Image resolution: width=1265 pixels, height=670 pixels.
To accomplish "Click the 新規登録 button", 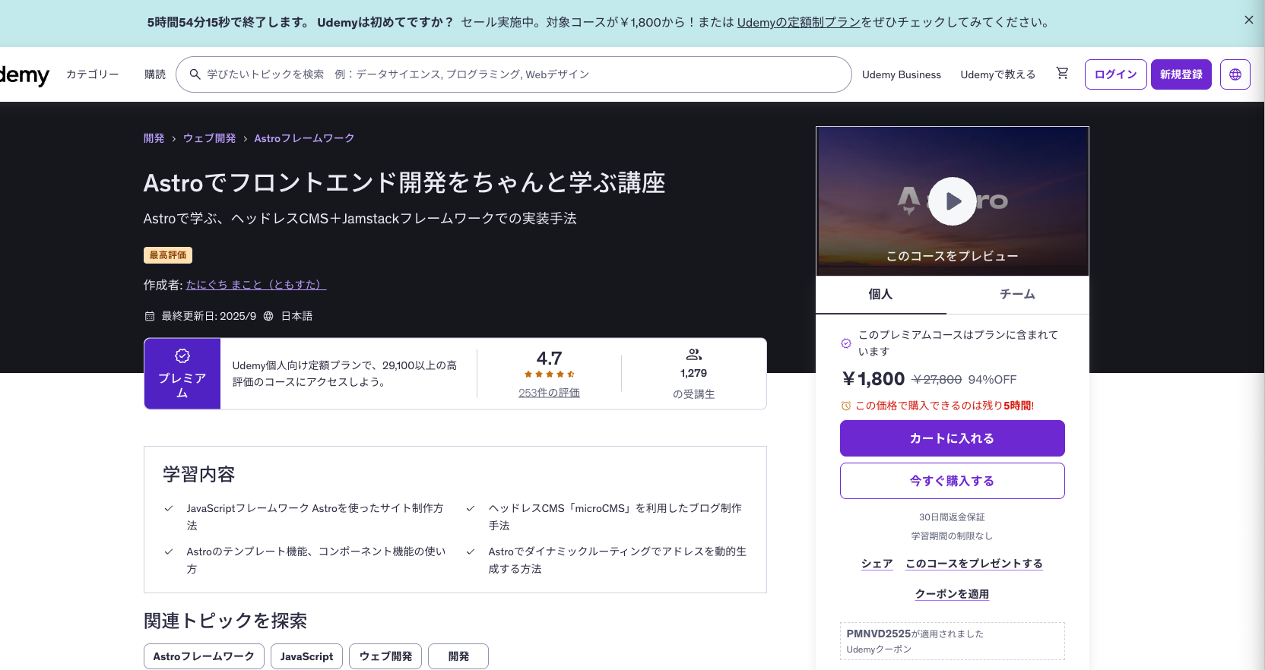I will pyautogui.click(x=1181, y=74).
